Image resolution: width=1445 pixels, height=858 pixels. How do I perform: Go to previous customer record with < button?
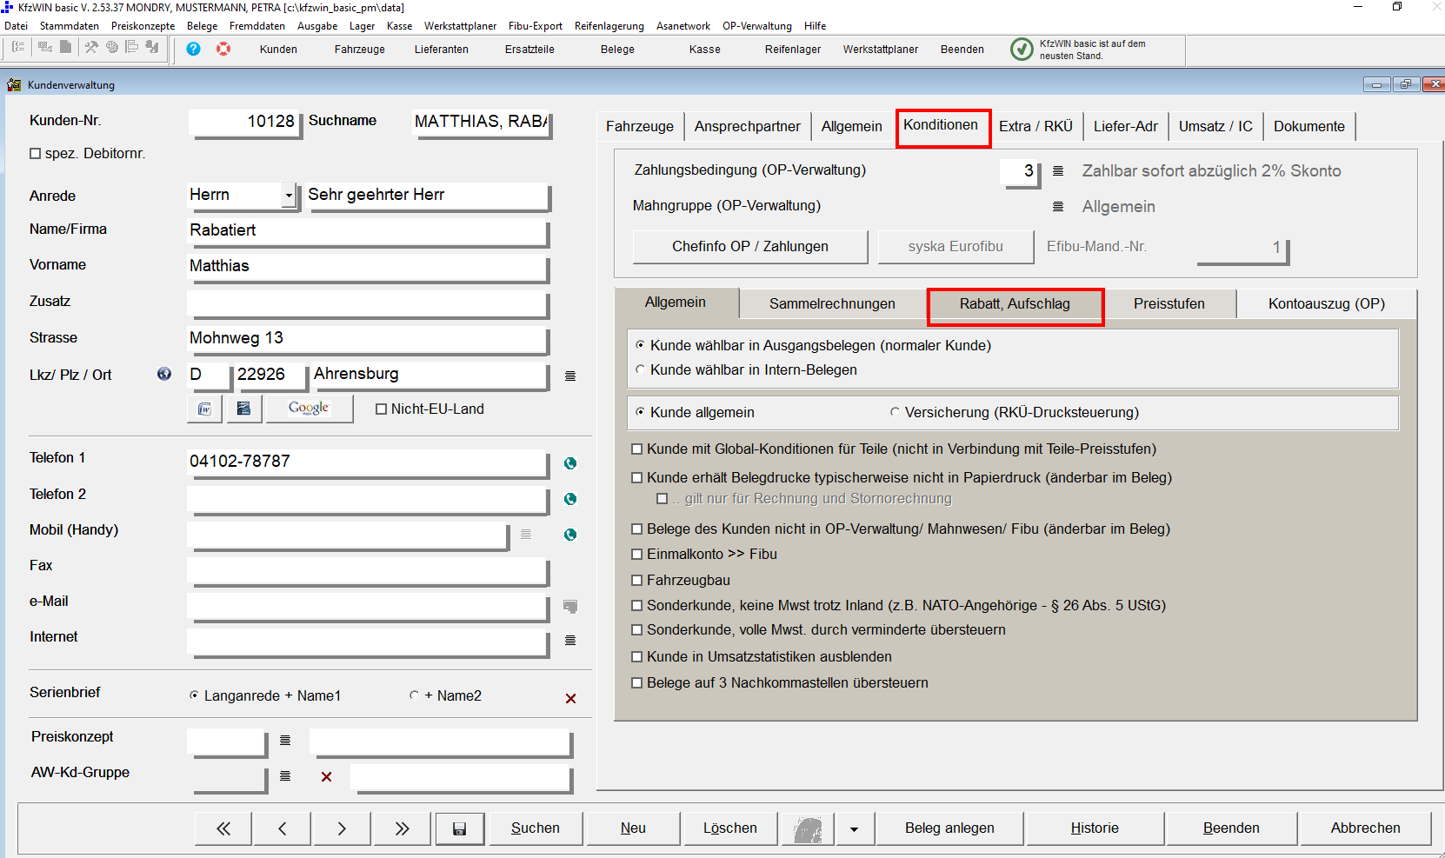pyautogui.click(x=283, y=828)
